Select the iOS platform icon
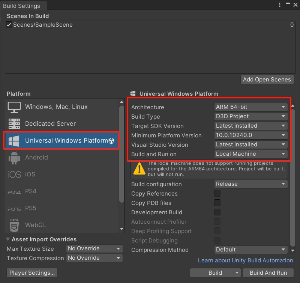The width and height of the screenshot is (300, 283). (14, 175)
